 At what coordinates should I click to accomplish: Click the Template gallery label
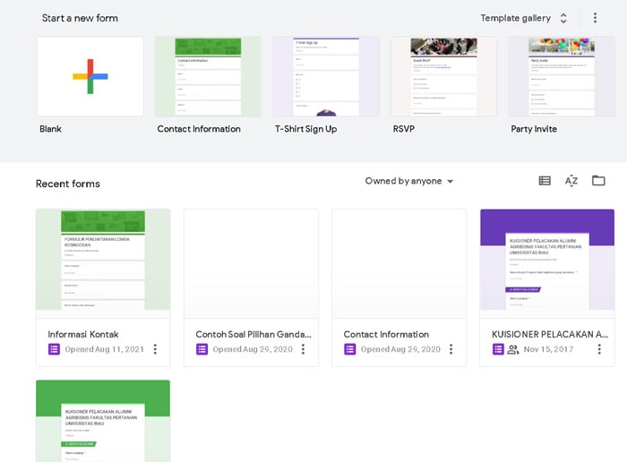[515, 18]
